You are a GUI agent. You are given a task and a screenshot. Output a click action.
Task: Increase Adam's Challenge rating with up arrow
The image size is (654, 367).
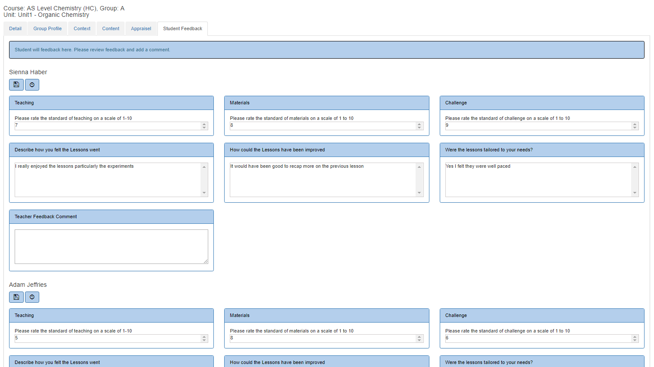[x=635, y=337]
